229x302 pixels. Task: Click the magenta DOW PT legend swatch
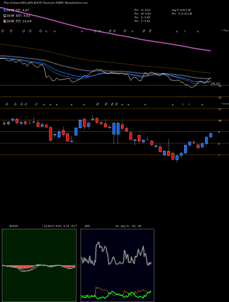pyautogui.click(x=5, y=21)
